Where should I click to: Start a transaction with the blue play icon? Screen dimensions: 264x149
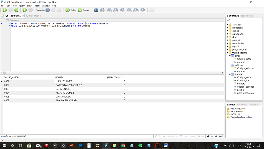click(x=48, y=10)
